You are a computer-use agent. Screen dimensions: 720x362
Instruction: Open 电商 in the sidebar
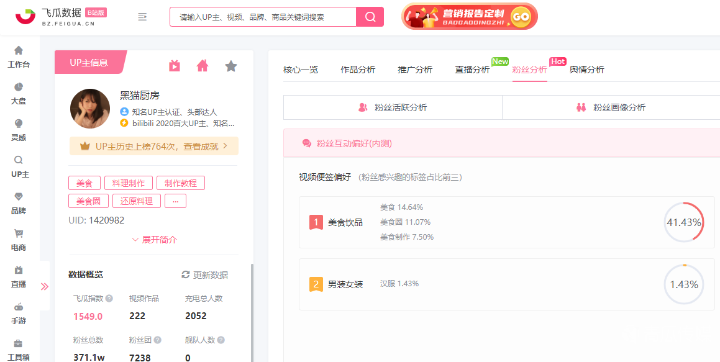tap(19, 240)
